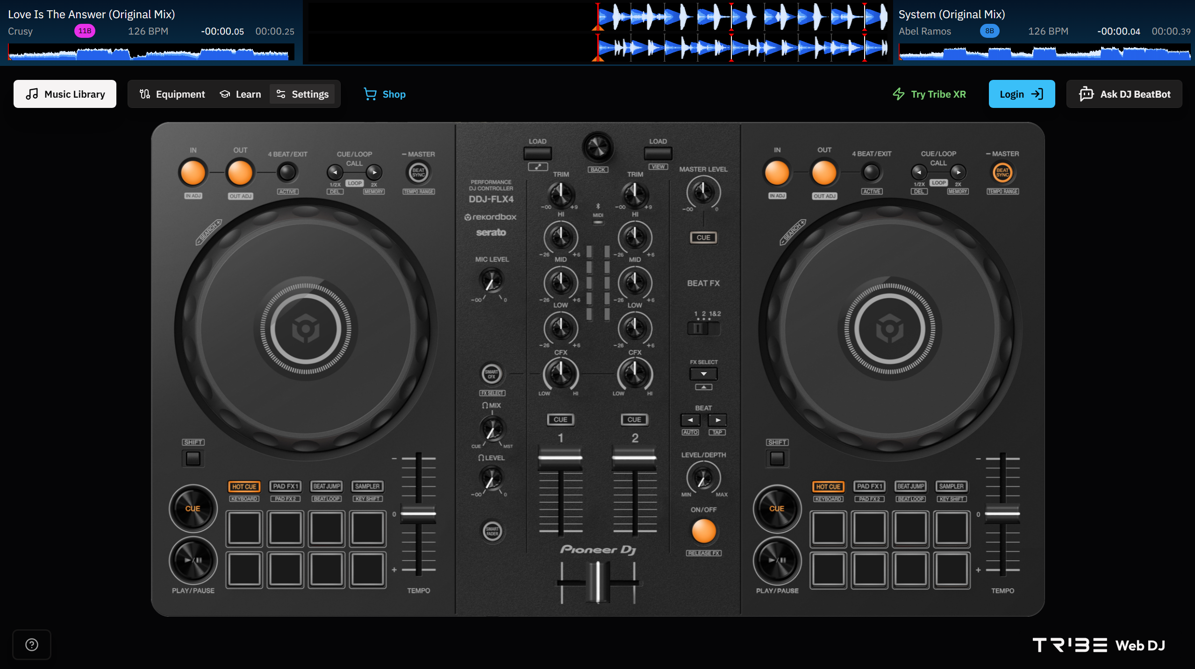Increase beat with right arrow button

717,420
